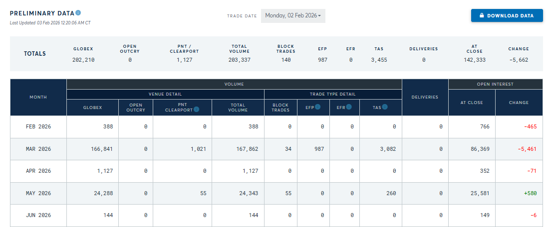Click the Month column header
The image size is (554, 227).
coord(38,97)
